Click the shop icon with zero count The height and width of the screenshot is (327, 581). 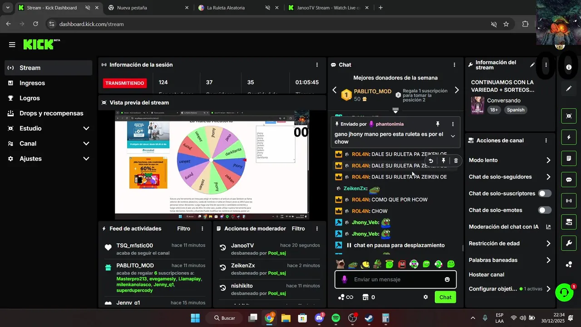[369, 297]
